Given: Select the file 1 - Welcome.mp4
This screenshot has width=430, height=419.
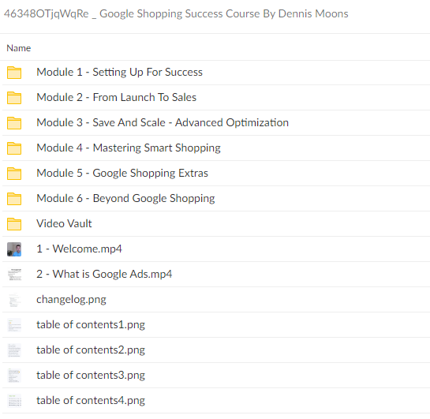Looking at the screenshot, I should tap(79, 249).
